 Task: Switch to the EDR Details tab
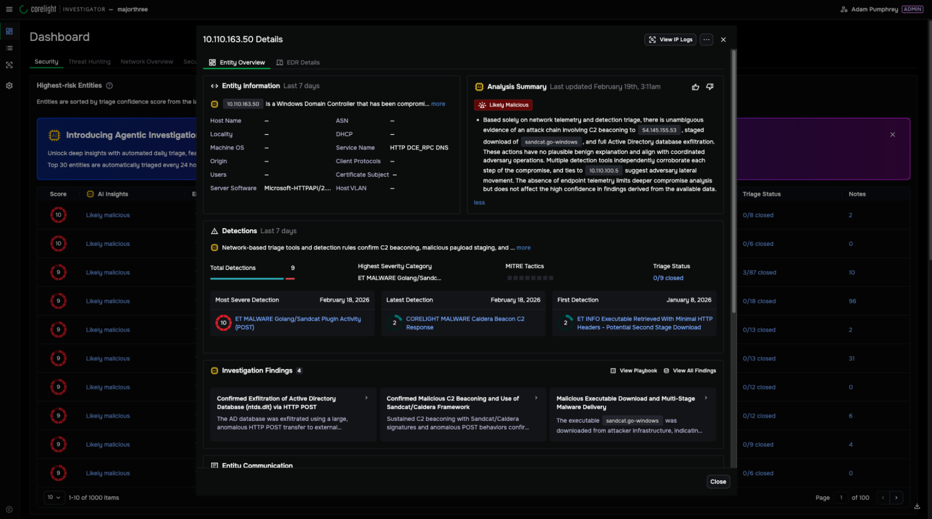click(x=298, y=63)
